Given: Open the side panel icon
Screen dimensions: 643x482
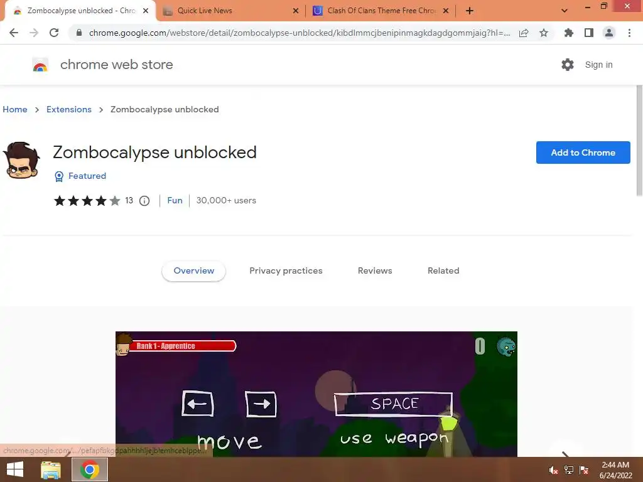Looking at the screenshot, I should pos(589,33).
